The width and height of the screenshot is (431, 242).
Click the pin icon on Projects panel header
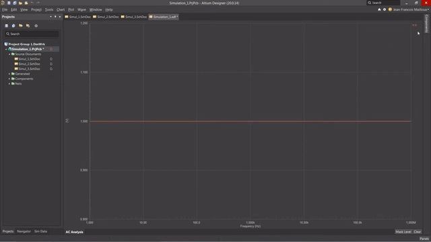pos(55,17)
